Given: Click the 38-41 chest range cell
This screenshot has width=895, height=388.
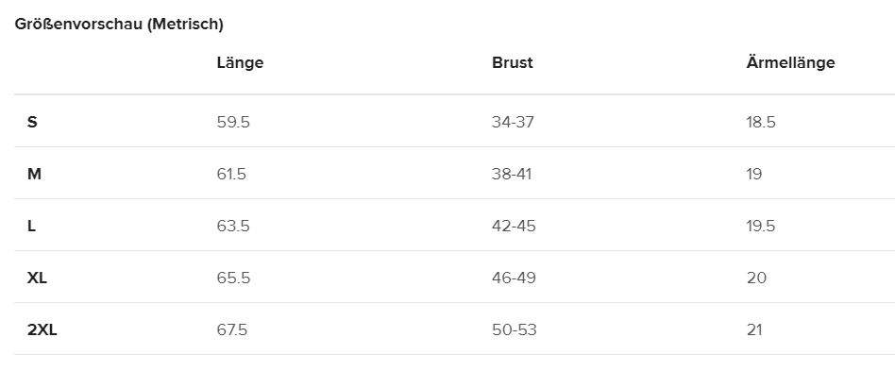Looking at the screenshot, I should pos(513,174).
